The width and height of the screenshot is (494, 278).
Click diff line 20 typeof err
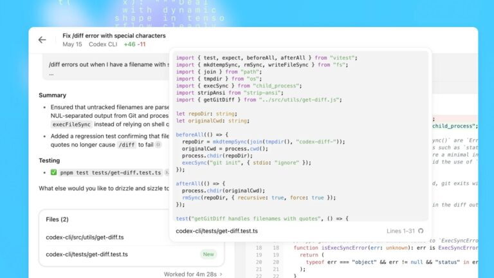[x=392, y=263]
